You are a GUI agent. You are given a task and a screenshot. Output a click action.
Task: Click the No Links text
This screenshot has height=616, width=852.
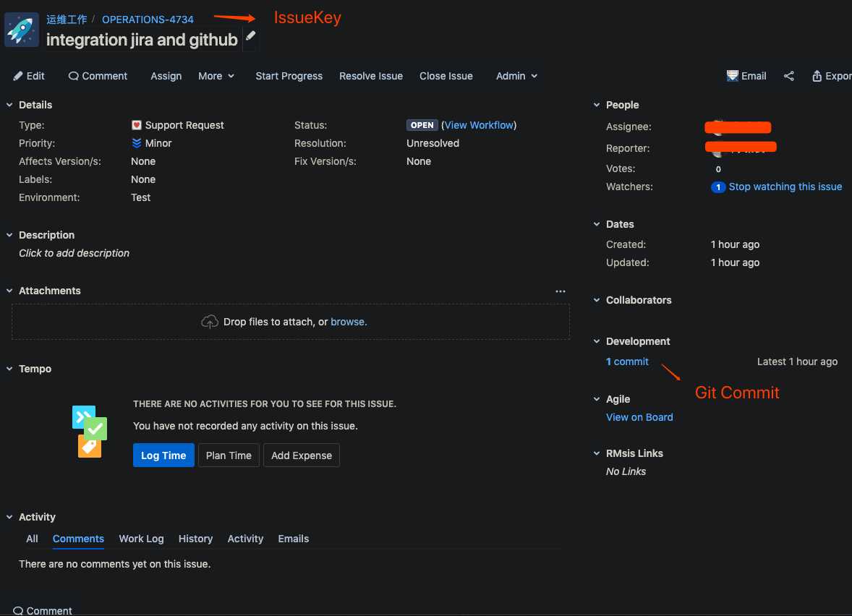[626, 471]
